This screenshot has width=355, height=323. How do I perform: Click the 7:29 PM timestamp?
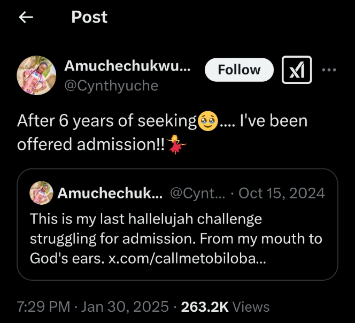(43, 306)
